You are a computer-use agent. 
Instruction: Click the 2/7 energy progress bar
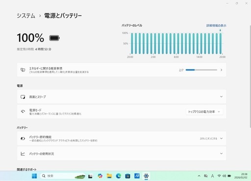click(x=201, y=70)
